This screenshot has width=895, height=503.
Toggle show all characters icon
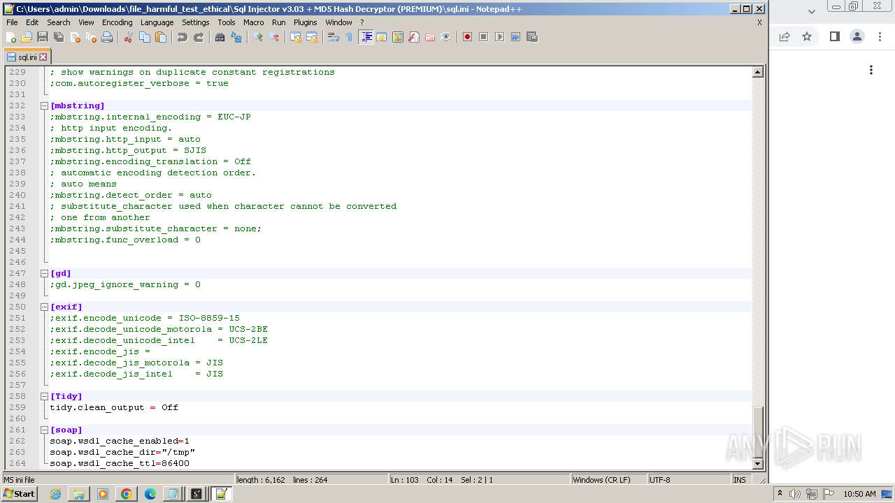[350, 37]
